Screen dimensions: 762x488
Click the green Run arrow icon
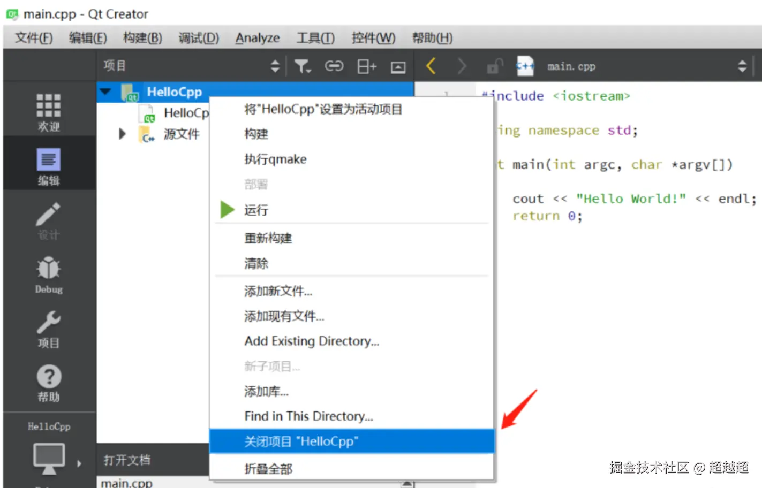point(228,210)
